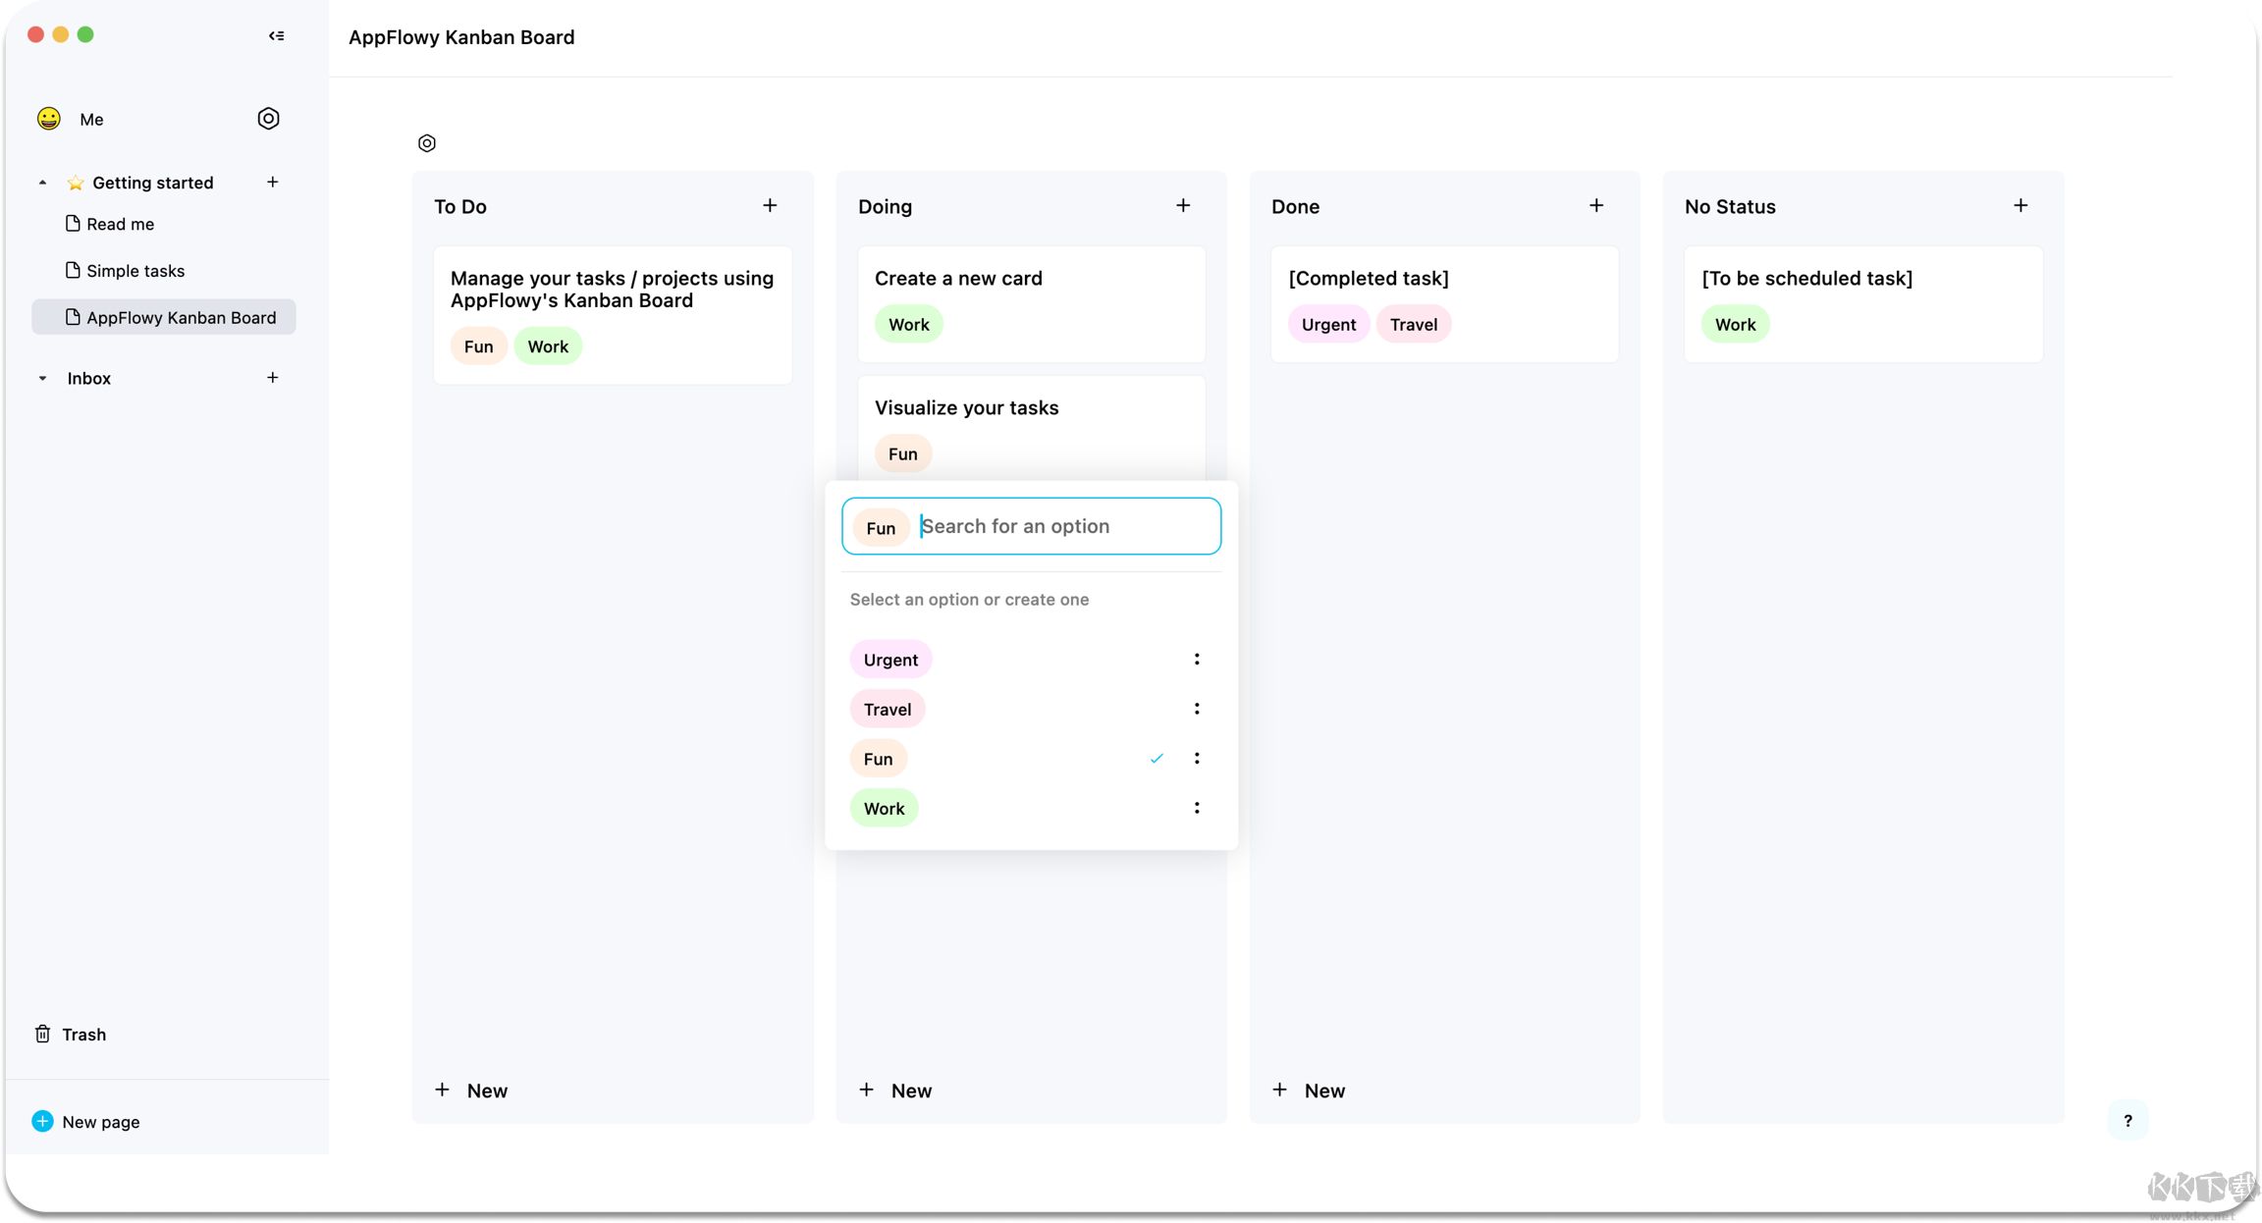
Task: Click Urgent tag on Completed task card
Action: pos(1328,325)
